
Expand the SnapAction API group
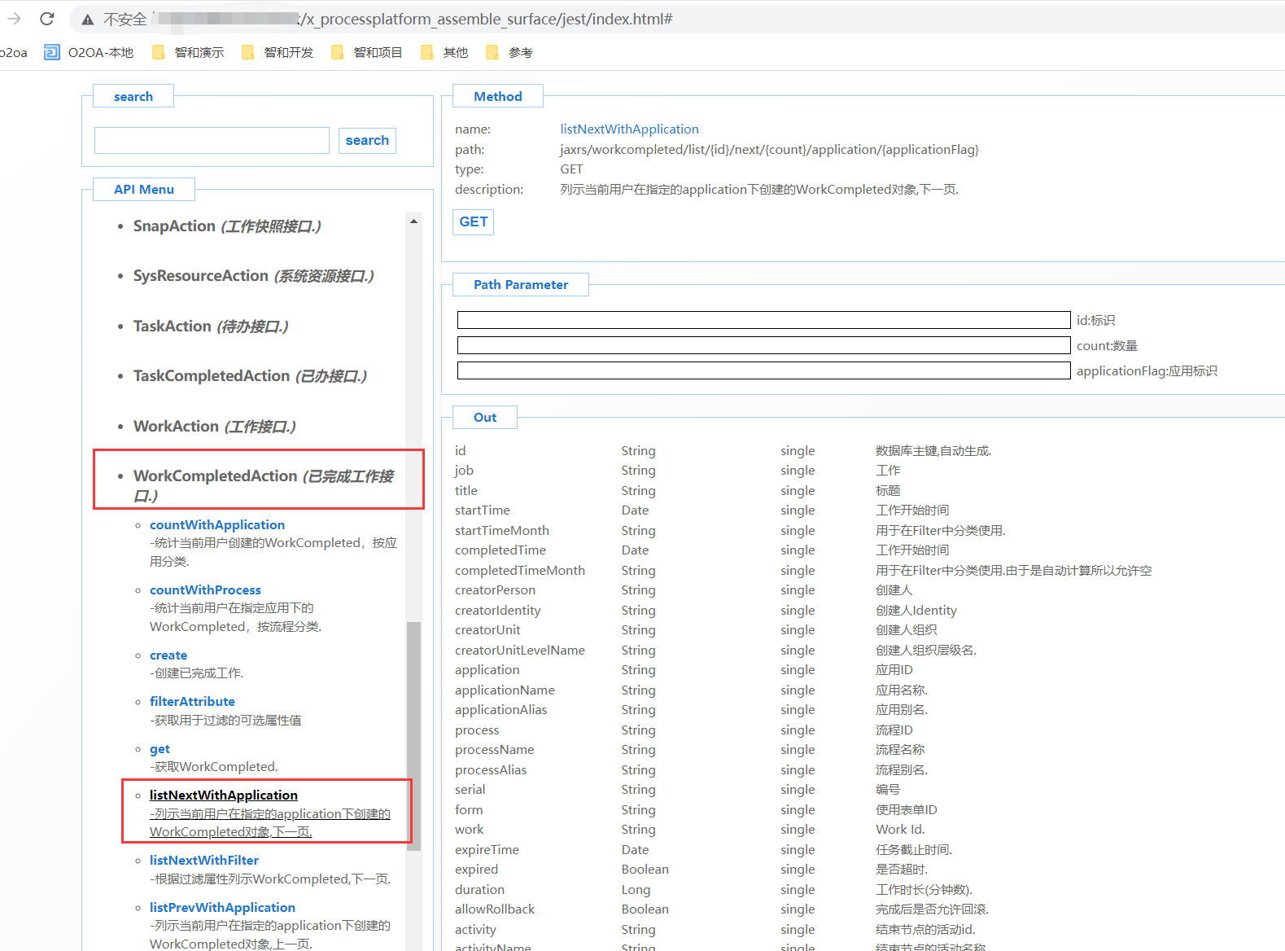[x=226, y=226]
